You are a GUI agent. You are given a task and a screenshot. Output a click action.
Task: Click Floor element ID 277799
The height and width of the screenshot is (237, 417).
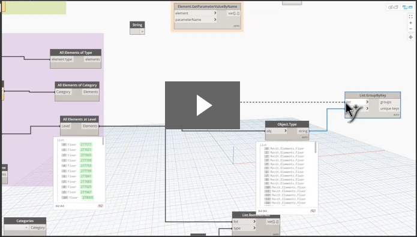pos(86,171)
